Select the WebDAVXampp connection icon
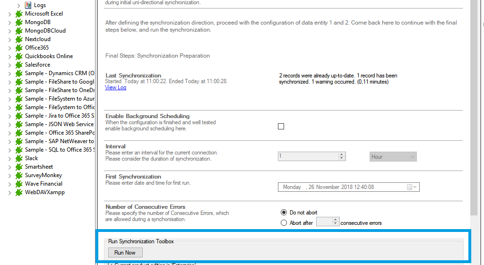484x265 pixels. [19, 192]
